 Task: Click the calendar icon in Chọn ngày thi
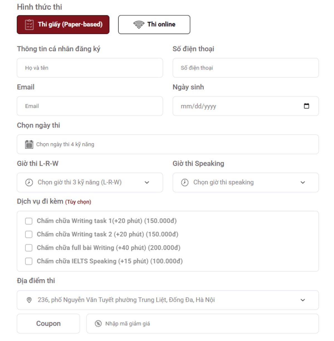29,144
